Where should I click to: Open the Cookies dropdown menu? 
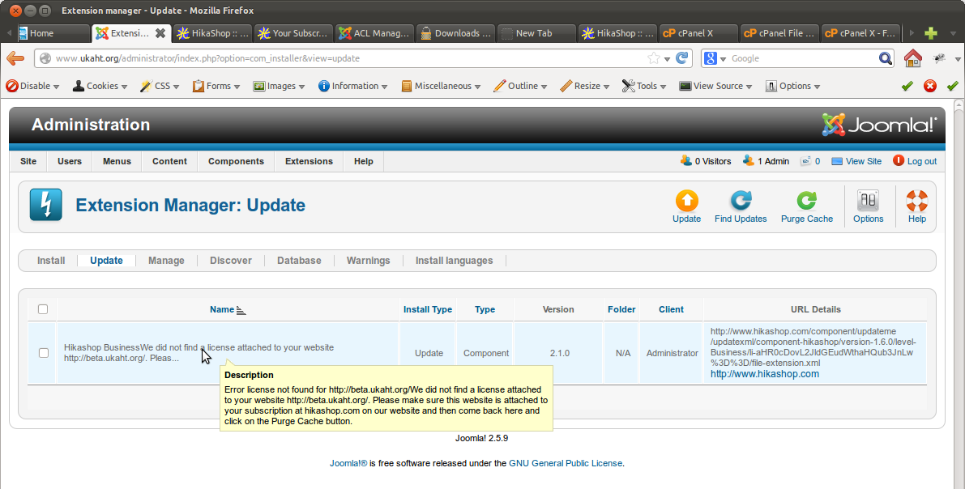(100, 86)
